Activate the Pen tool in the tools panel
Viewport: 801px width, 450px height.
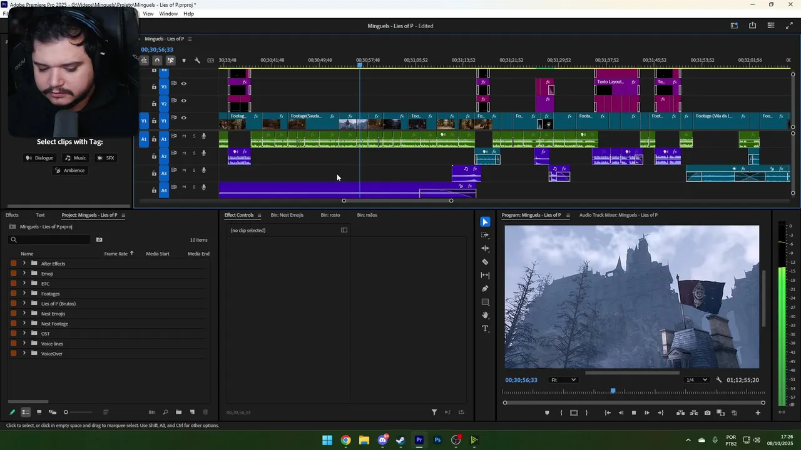485,289
